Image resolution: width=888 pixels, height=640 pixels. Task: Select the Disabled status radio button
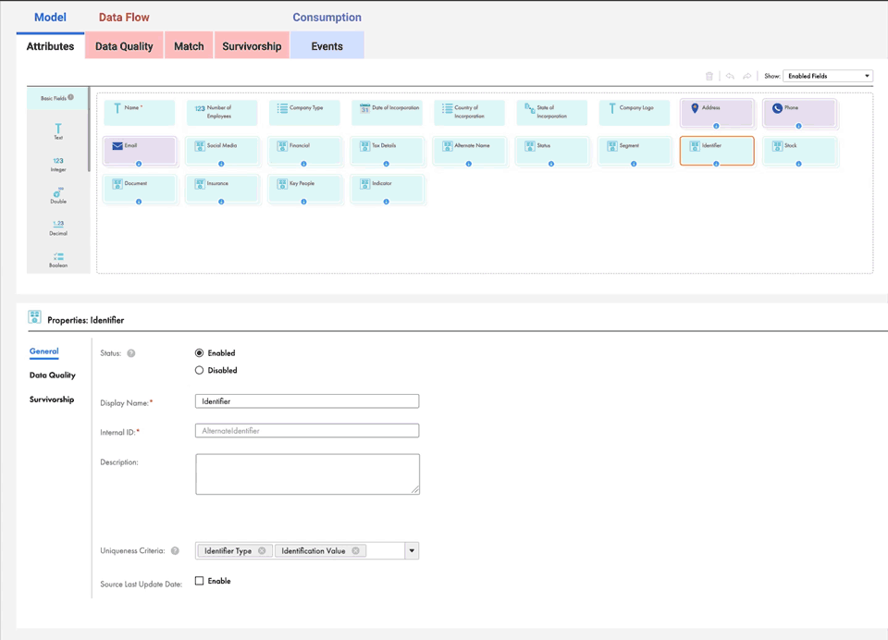[x=199, y=370]
